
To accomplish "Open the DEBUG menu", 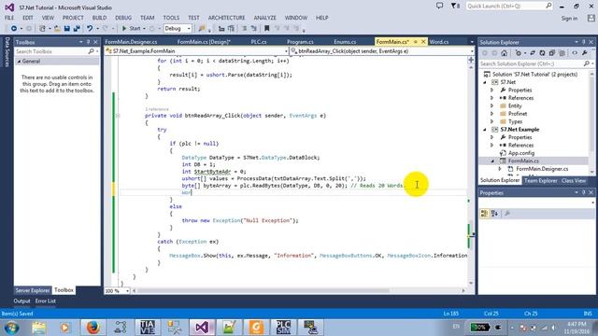I will [123, 18].
